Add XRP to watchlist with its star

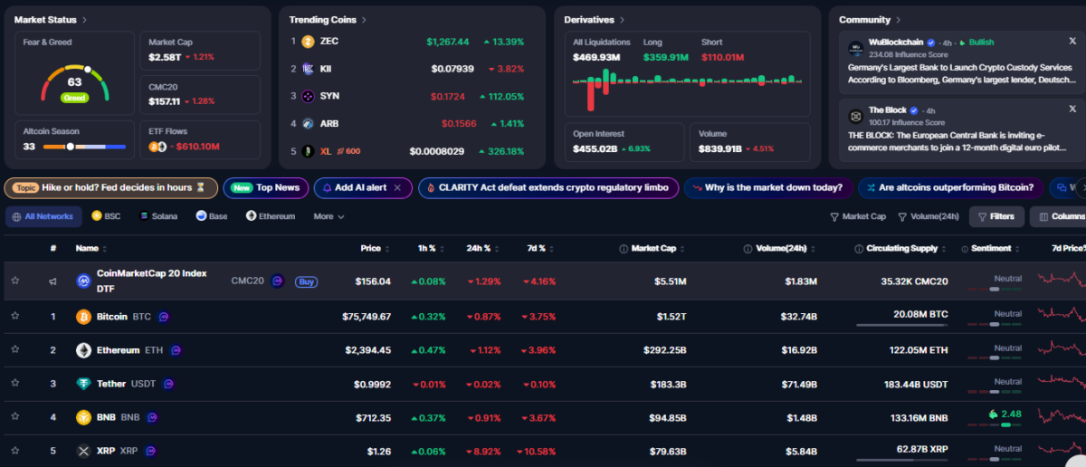click(14, 451)
